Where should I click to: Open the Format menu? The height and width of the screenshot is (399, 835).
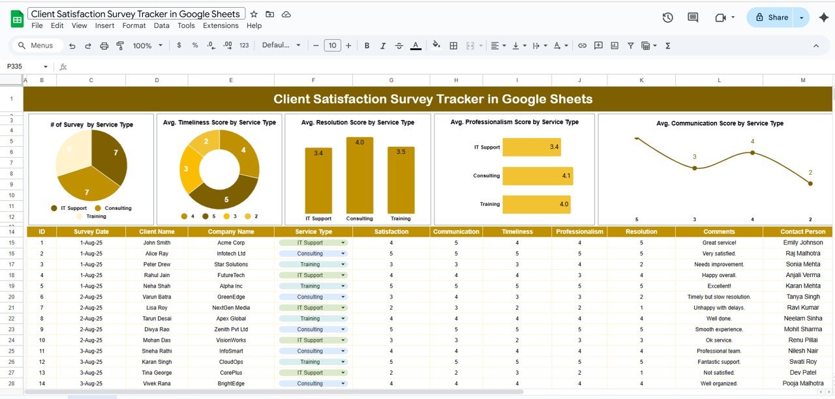[134, 25]
